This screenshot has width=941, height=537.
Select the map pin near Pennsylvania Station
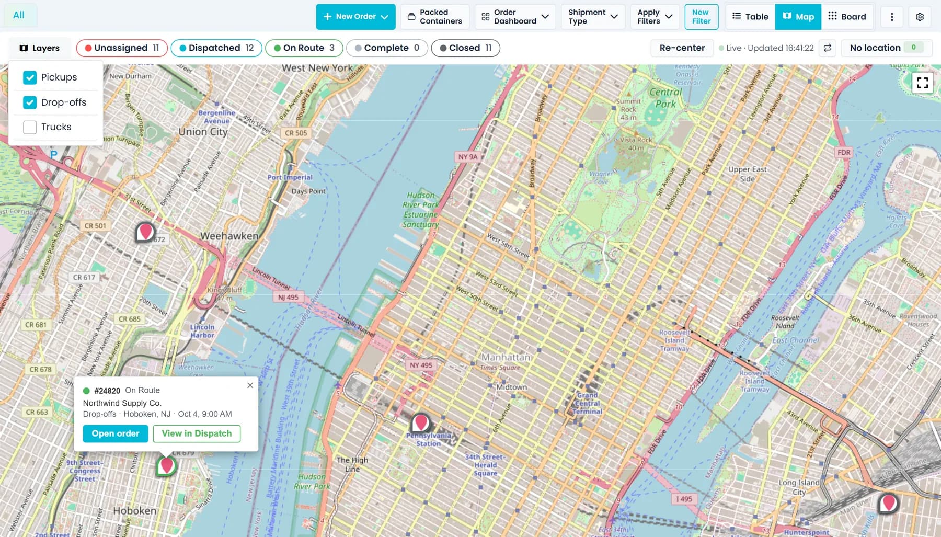pyautogui.click(x=421, y=422)
